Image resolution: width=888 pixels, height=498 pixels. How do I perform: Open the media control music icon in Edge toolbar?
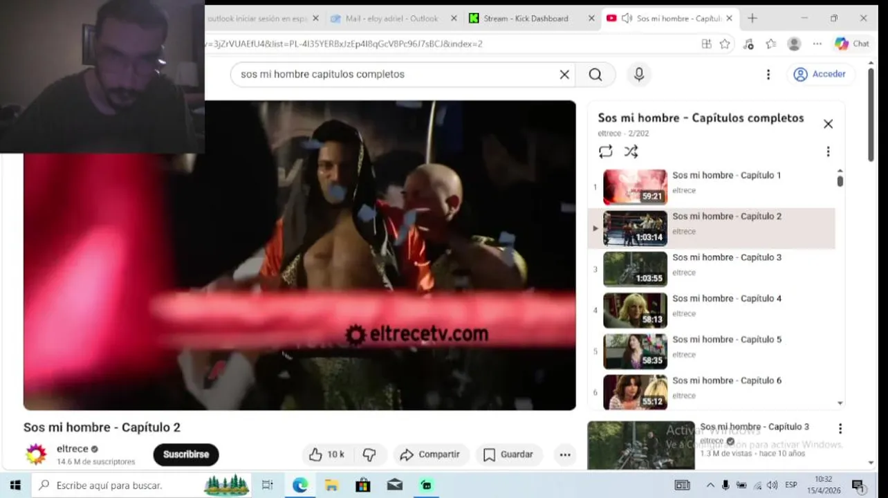click(748, 44)
